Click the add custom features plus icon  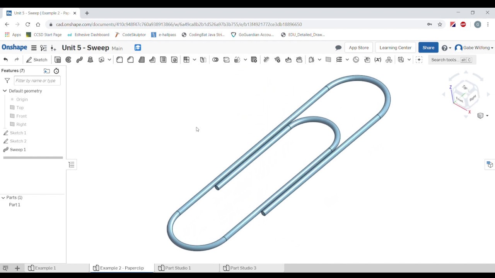(x=419, y=59)
